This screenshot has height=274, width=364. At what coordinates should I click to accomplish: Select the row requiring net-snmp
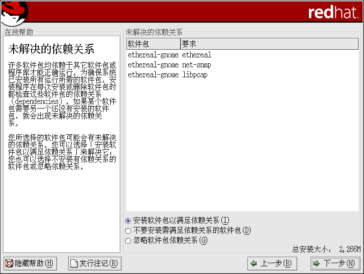pos(169,65)
